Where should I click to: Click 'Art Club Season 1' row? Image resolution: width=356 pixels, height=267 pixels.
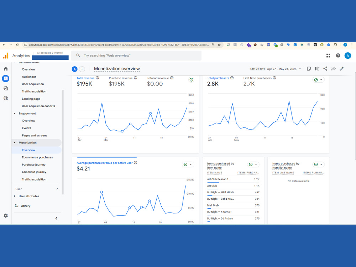[233, 179]
